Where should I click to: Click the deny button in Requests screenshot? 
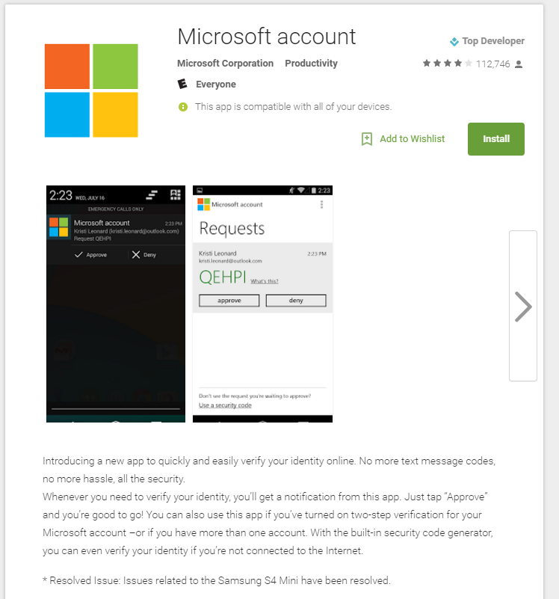pos(296,301)
